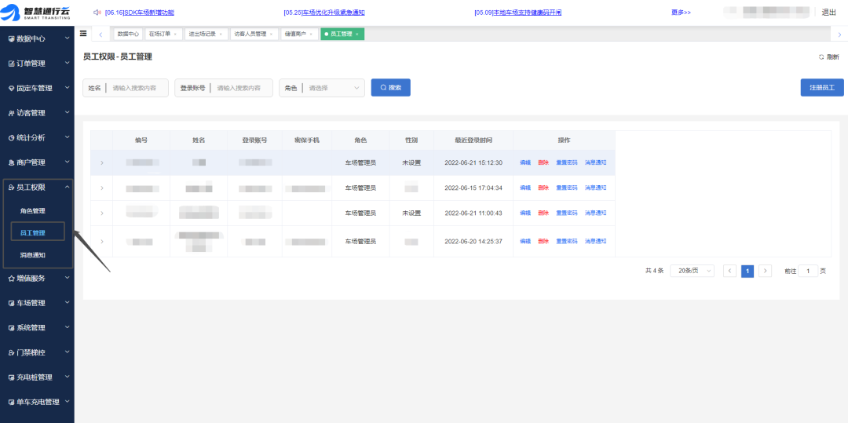Viewport: 848px width, 423px height.
Task: Click the announcement speaker icon
Action: pyautogui.click(x=97, y=13)
